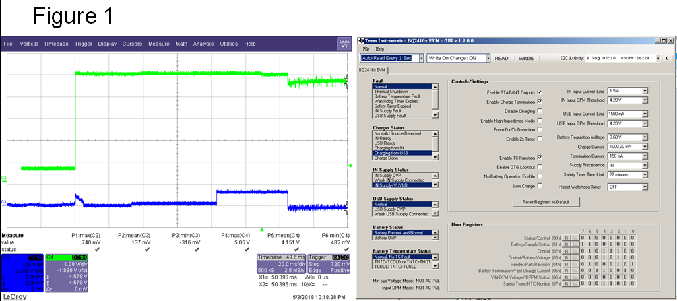
Task: Open the Help menu in BQ2416x GUI
Action: coord(379,49)
